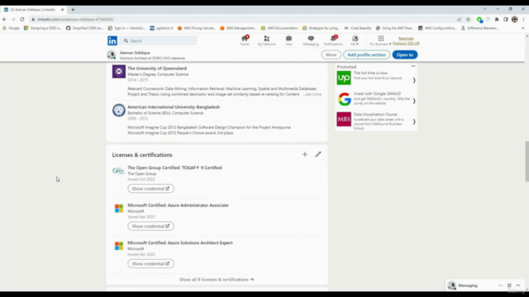The width and height of the screenshot is (529, 297).
Task: Open the MBS Data Visualisation ad logo
Action: [x=344, y=119]
